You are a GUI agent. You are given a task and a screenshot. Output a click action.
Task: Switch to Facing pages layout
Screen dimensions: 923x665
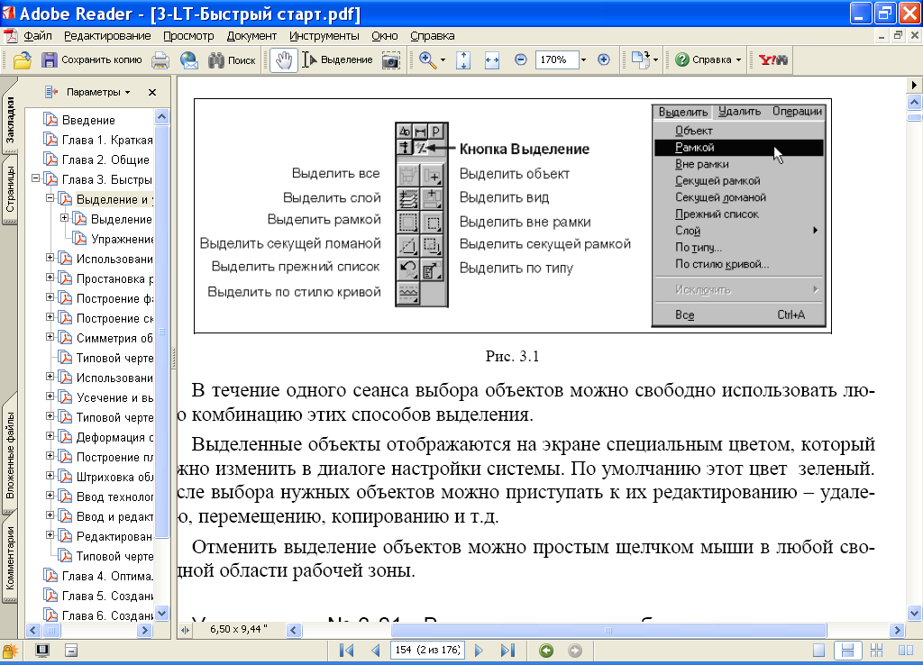905,651
